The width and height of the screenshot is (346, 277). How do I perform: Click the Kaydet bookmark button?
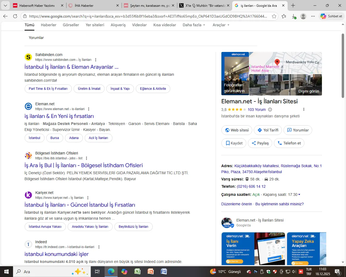coord(234,143)
